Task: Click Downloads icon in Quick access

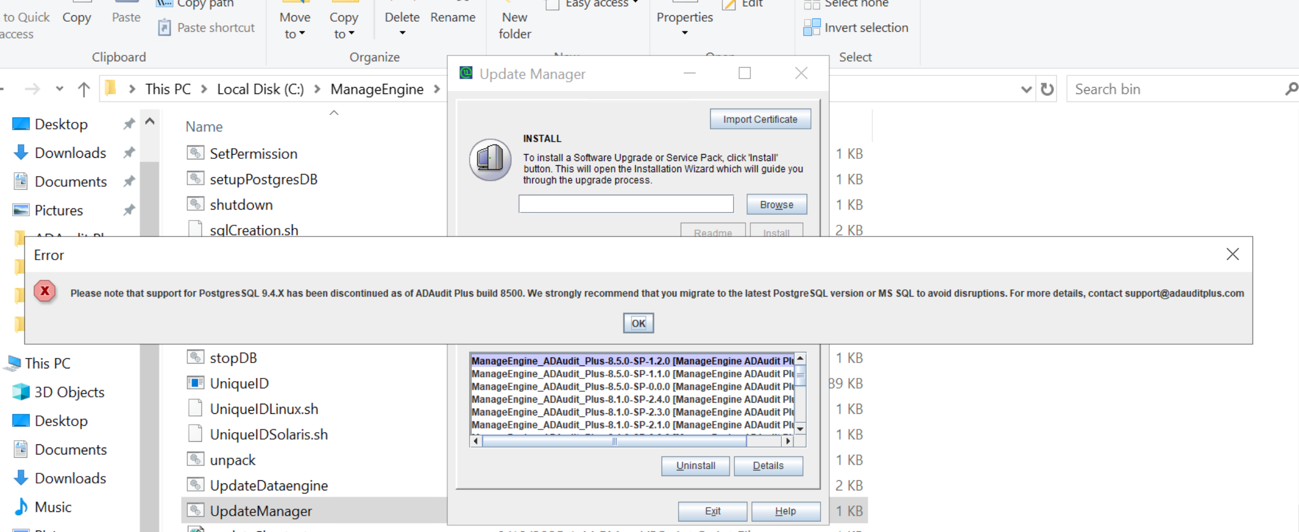Action: click(21, 153)
